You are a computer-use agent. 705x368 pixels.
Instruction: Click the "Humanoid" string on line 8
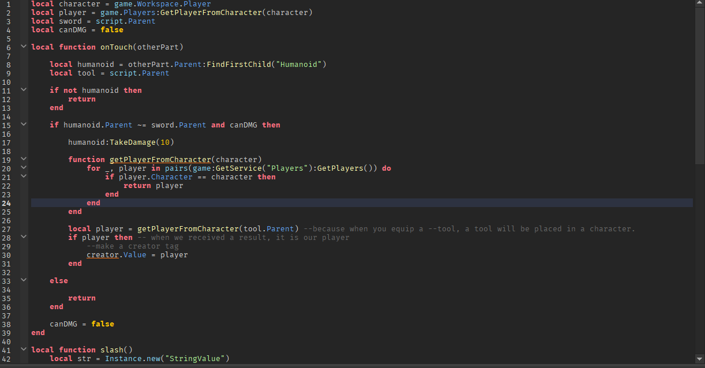(x=299, y=65)
